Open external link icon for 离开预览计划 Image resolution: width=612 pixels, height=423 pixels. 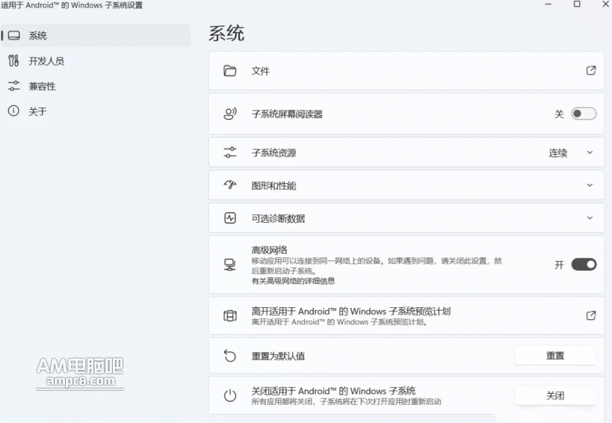(x=591, y=316)
